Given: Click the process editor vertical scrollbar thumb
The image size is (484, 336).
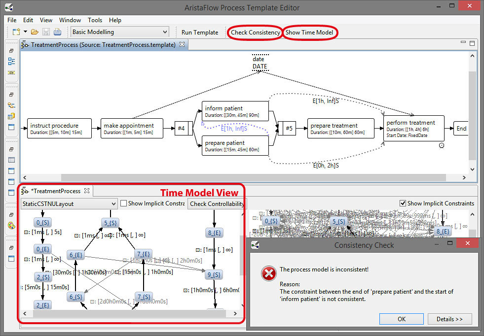Looking at the screenshot, I should [x=472, y=116].
